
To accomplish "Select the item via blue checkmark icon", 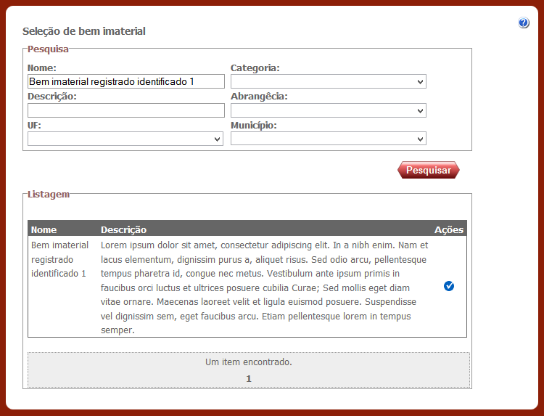I will (x=448, y=286).
